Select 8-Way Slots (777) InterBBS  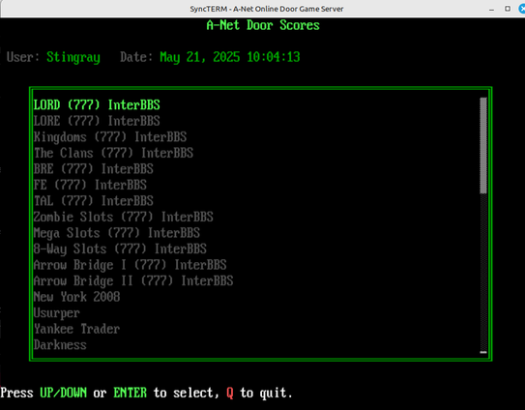coord(120,249)
